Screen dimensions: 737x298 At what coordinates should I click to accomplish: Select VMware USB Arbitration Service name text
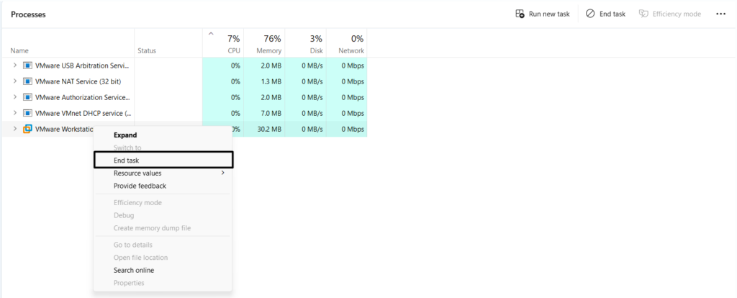point(82,66)
